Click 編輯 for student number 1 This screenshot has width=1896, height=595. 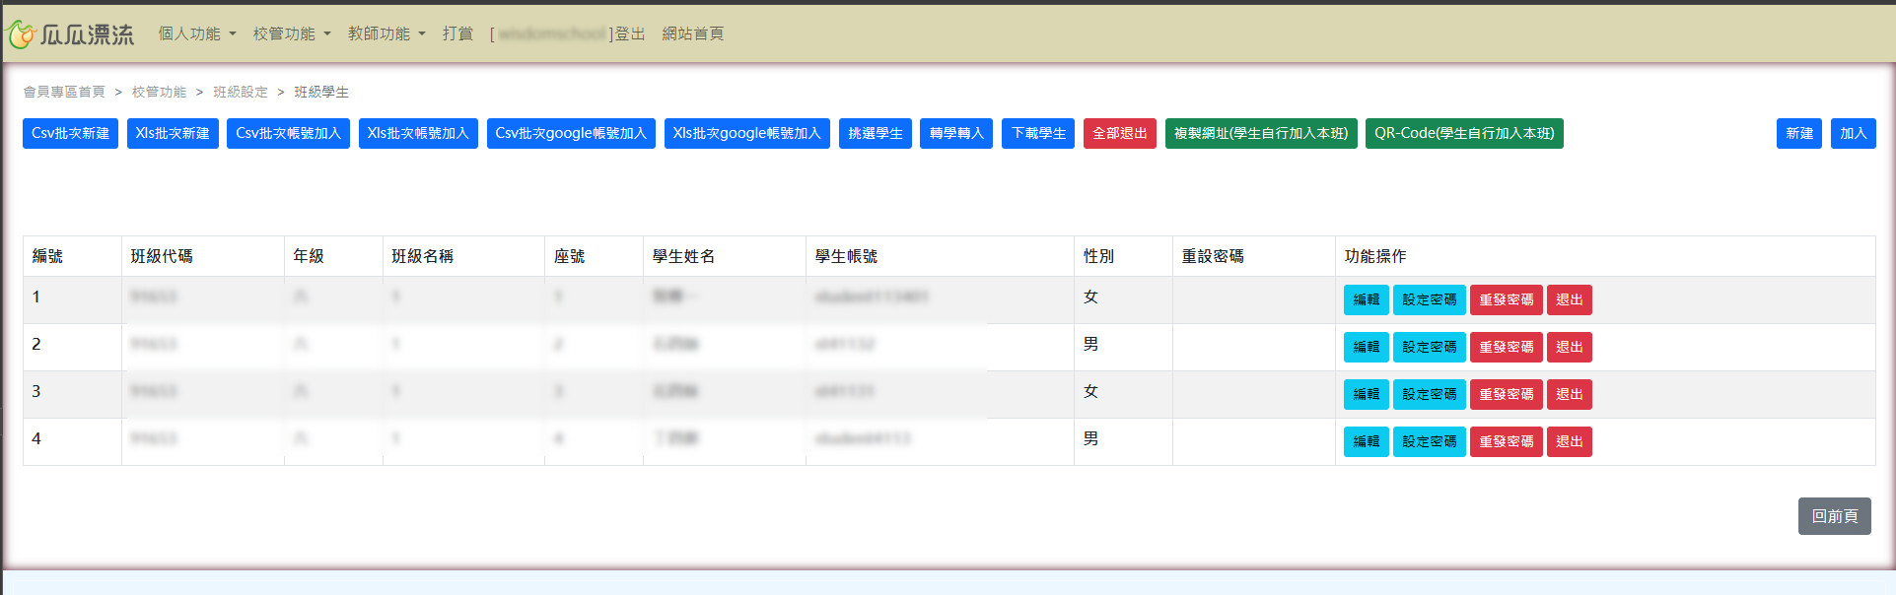pos(1366,299)
